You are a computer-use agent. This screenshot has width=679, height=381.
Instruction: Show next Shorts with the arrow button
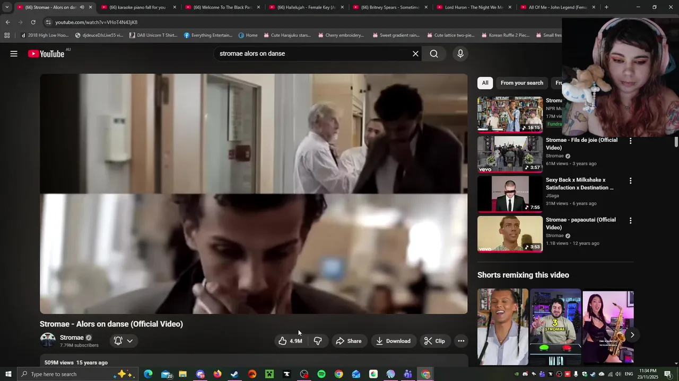pos(632,335)
